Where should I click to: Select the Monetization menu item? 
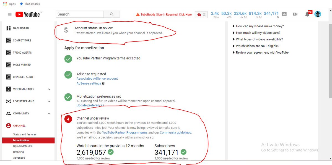tap(28, 140)
